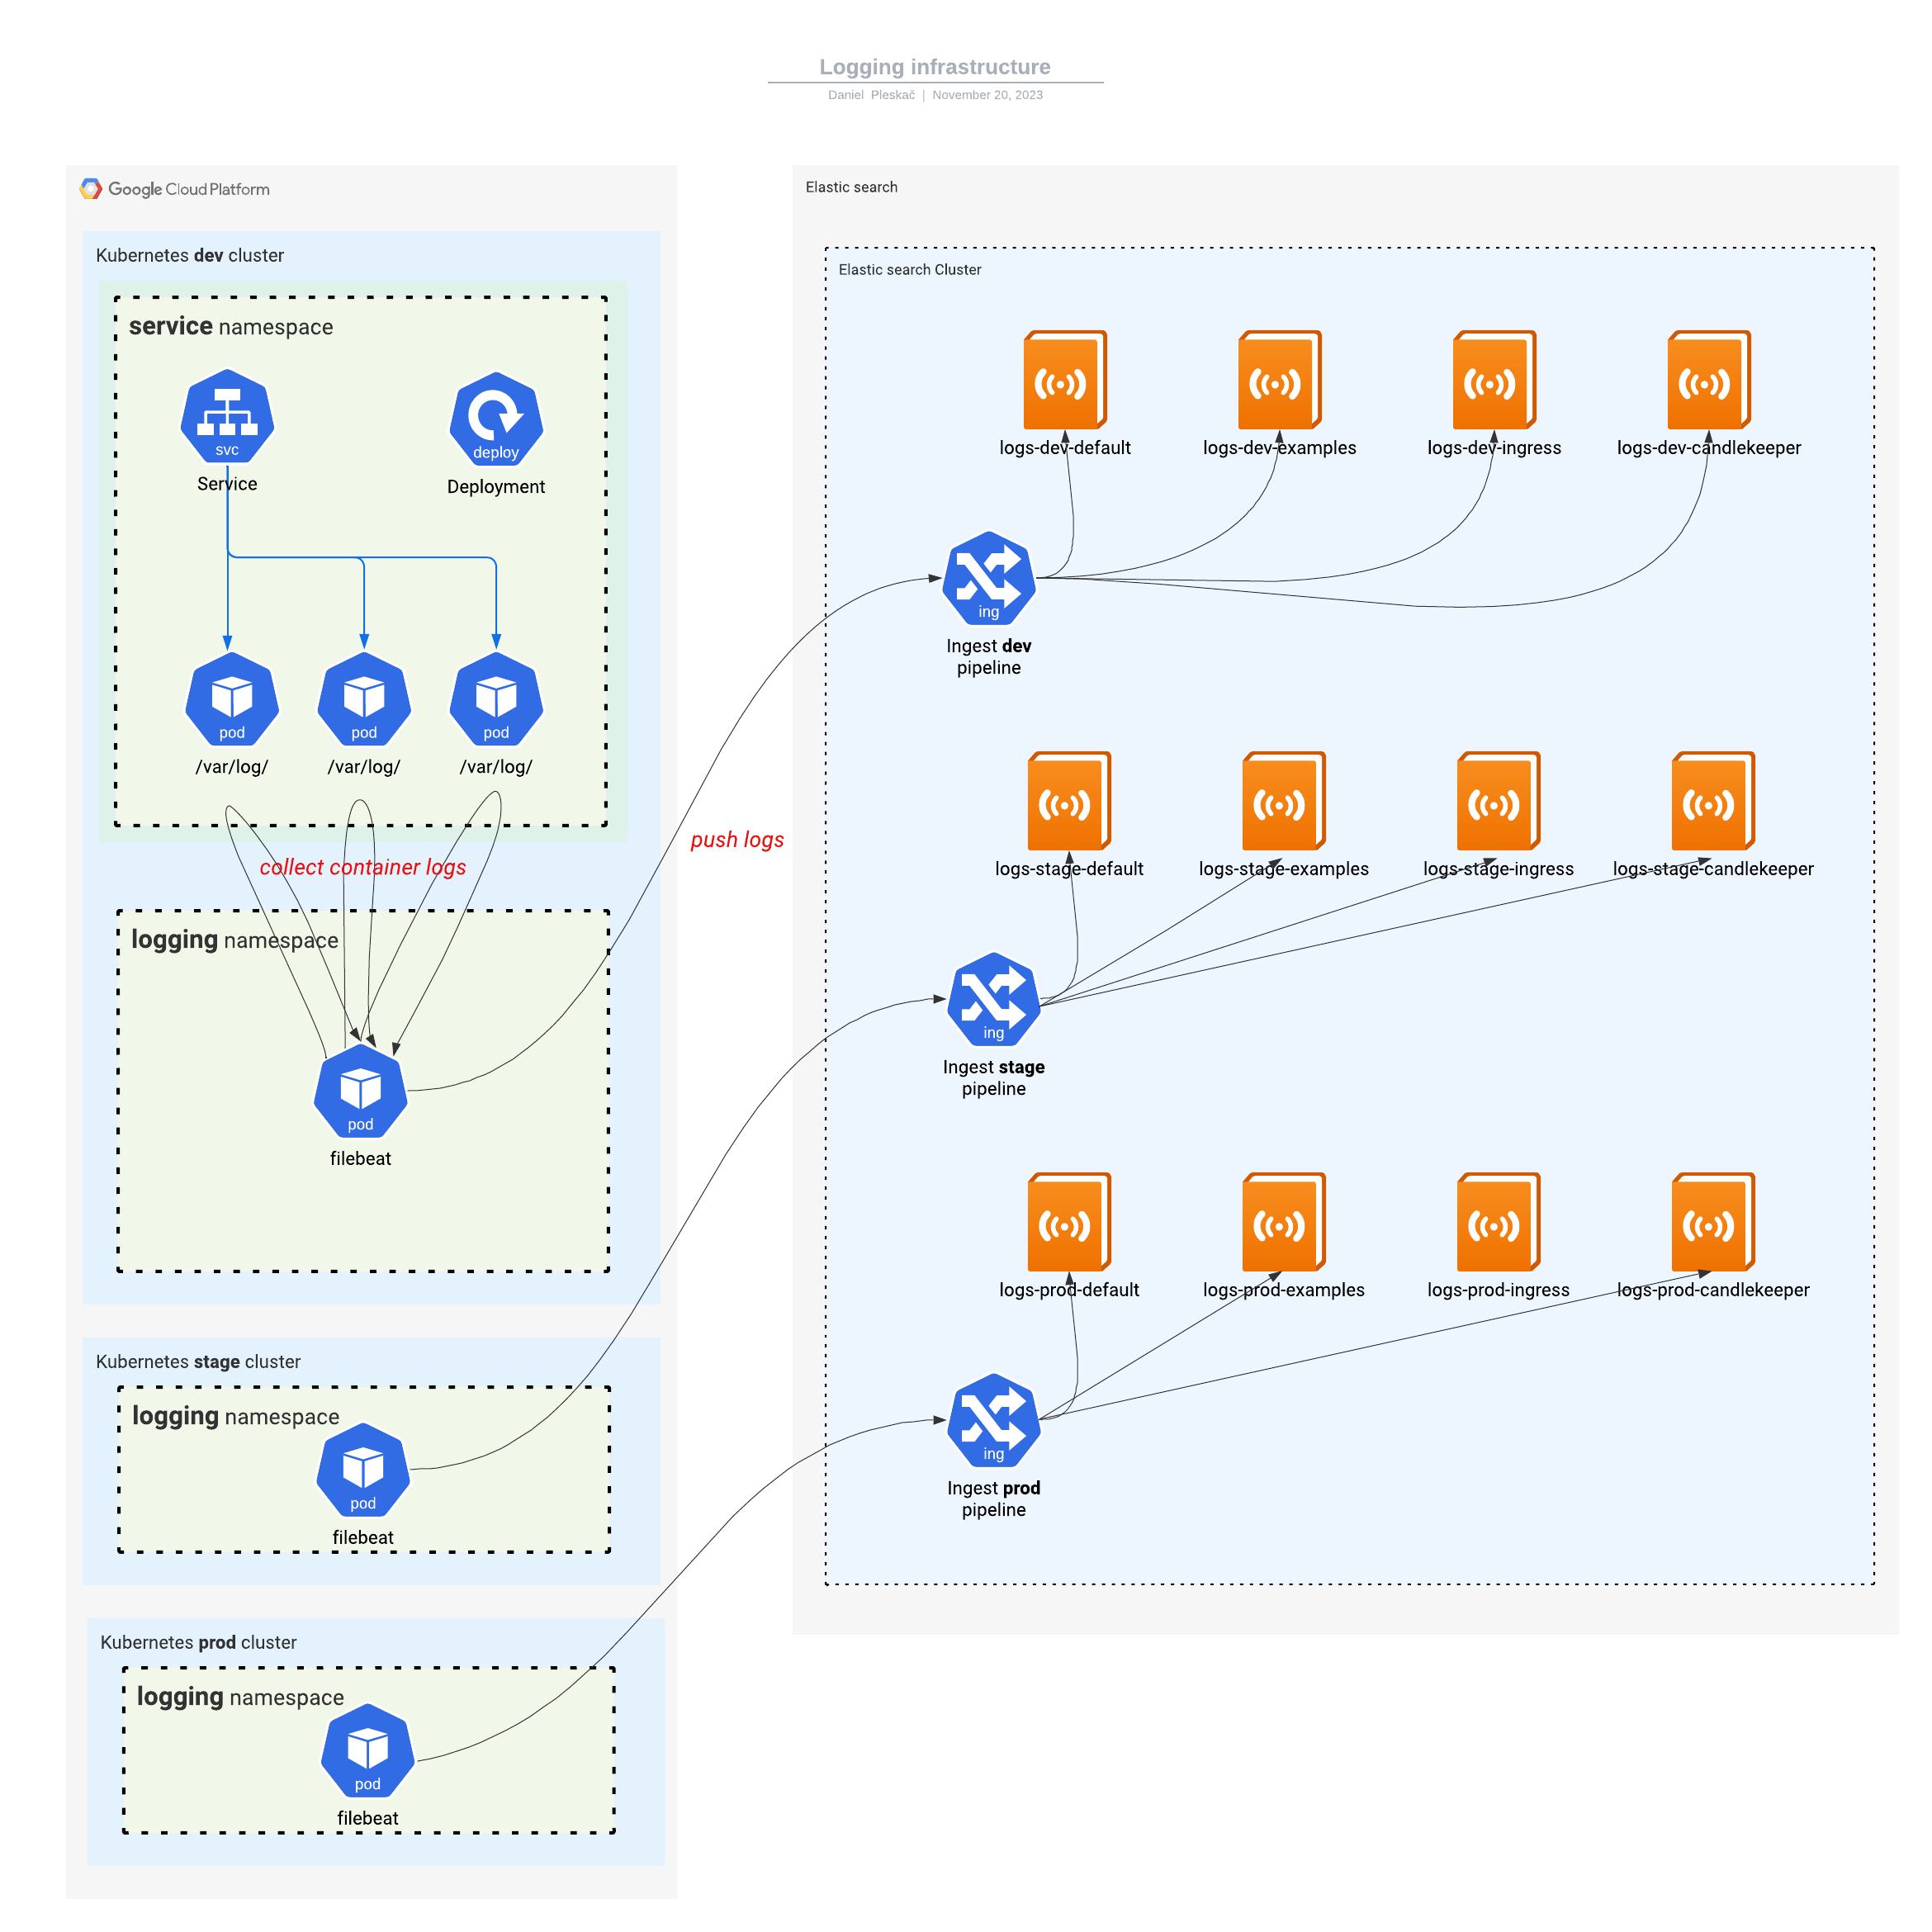Click the 'Kubernetes stage cluster' label

[x=198, y=1361]
